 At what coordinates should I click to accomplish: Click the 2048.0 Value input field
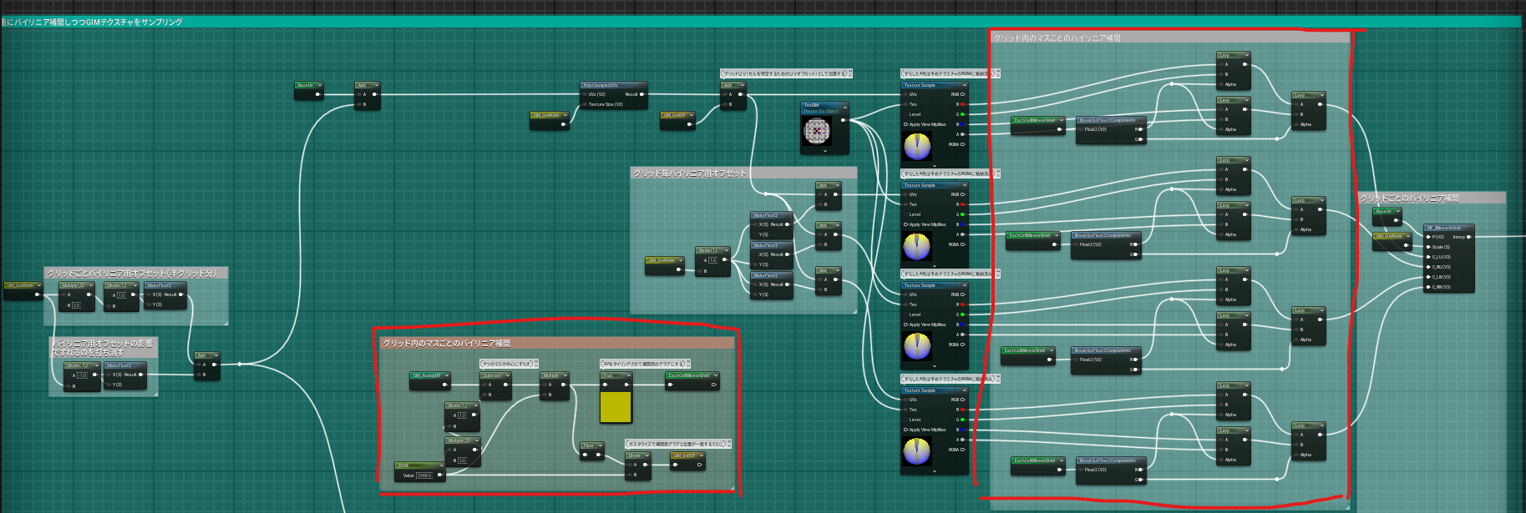(423, 475)
